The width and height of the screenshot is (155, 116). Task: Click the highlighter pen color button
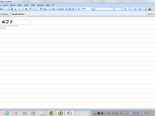click(x=150, y=9)
